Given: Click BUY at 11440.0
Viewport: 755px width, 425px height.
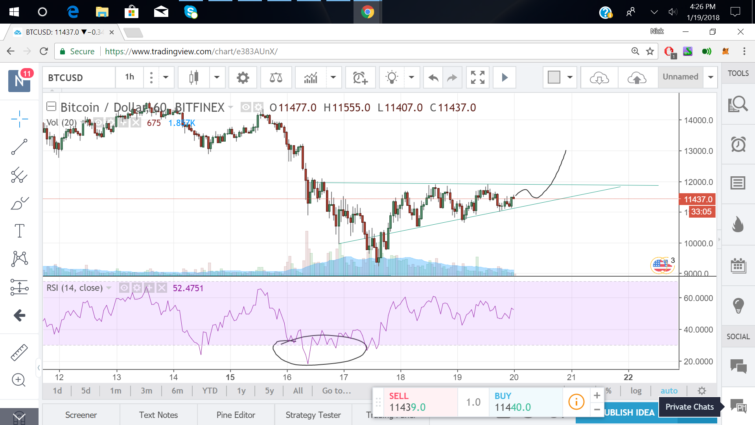Looking at the screenshot, I should 525,402.
